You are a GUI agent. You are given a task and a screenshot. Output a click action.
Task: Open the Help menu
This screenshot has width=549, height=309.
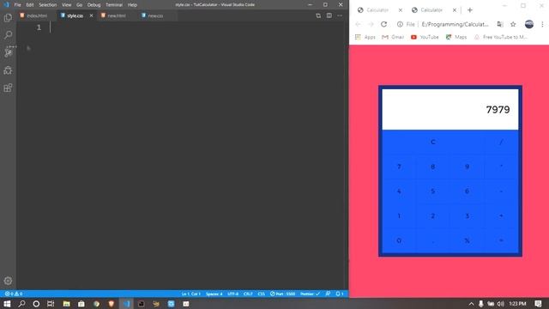click(x=132, y=5)
